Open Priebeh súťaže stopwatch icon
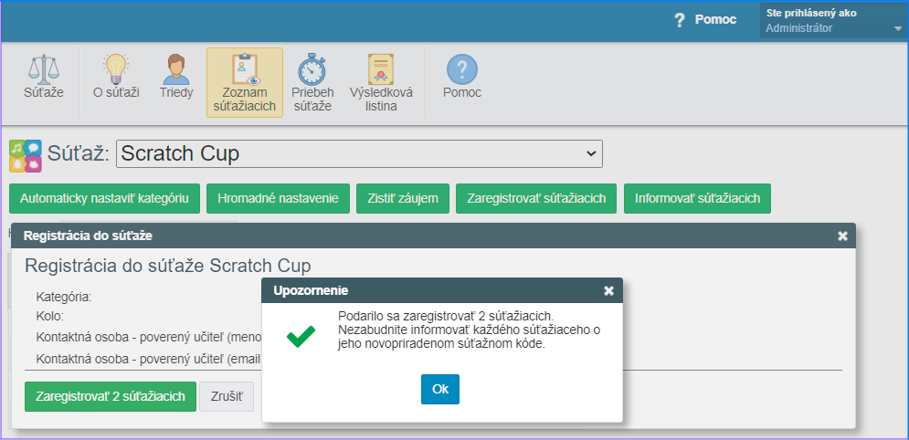The image size is (909, 440). (312, 69)
